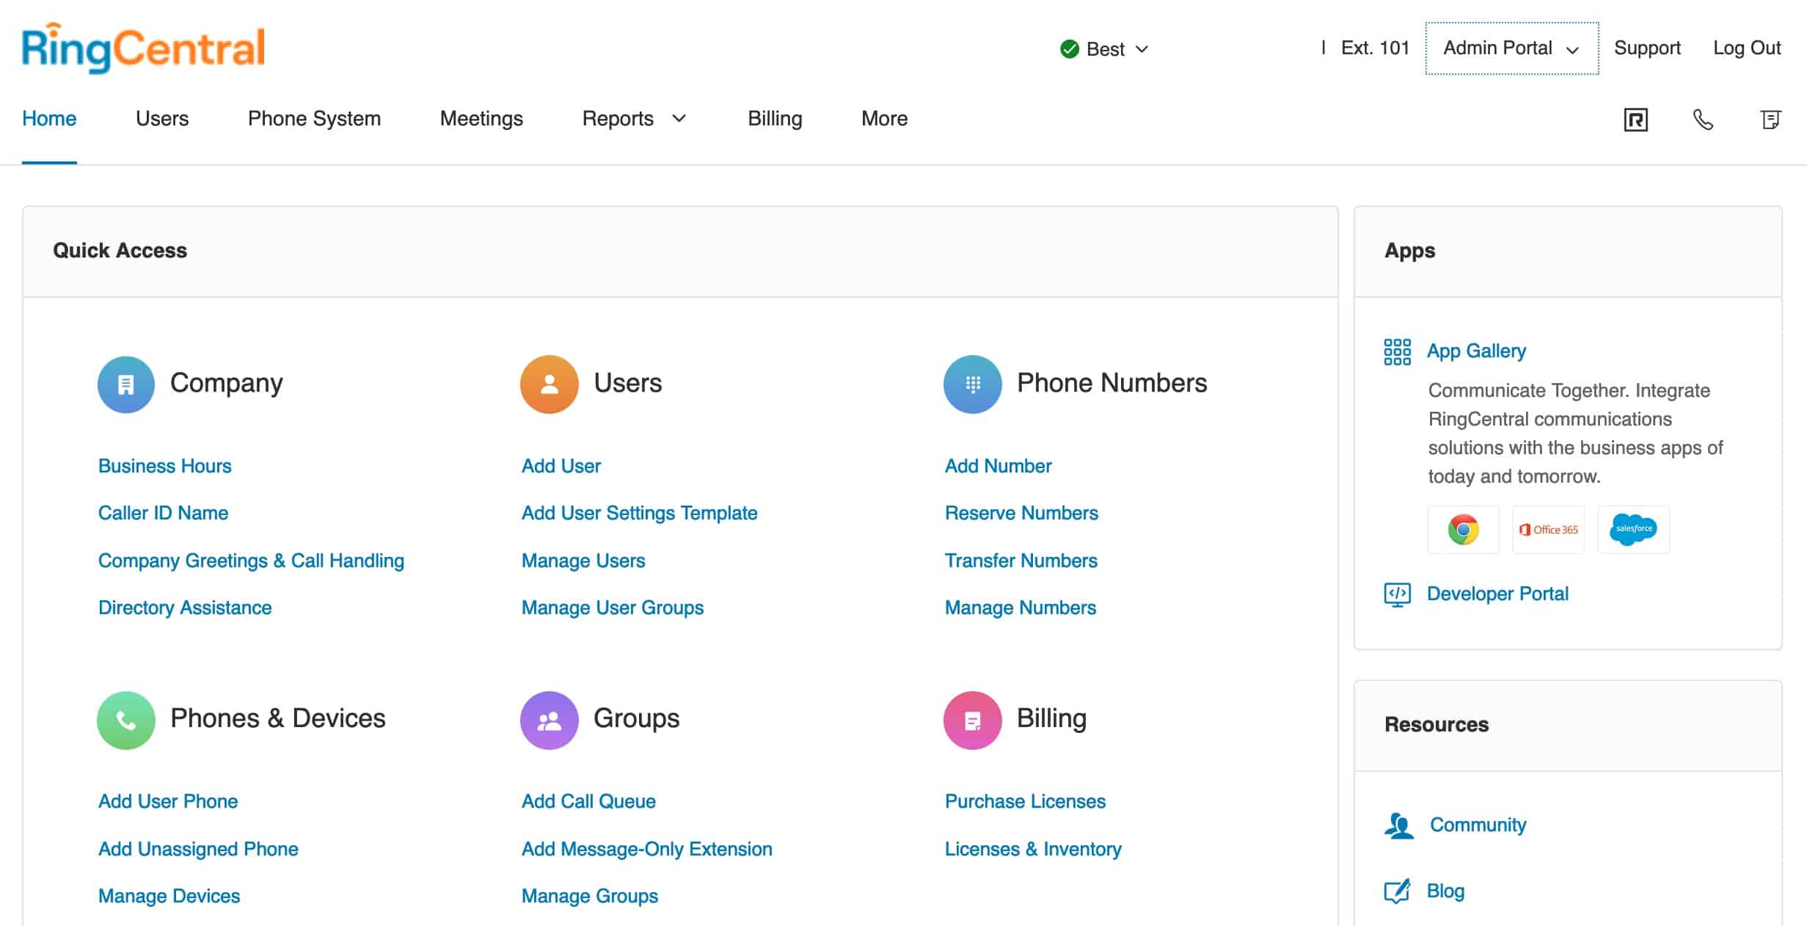This screenshot has height=926, width=1807.
Task: Open the Reports dropdown menu
Action: [x=634, y=118]
